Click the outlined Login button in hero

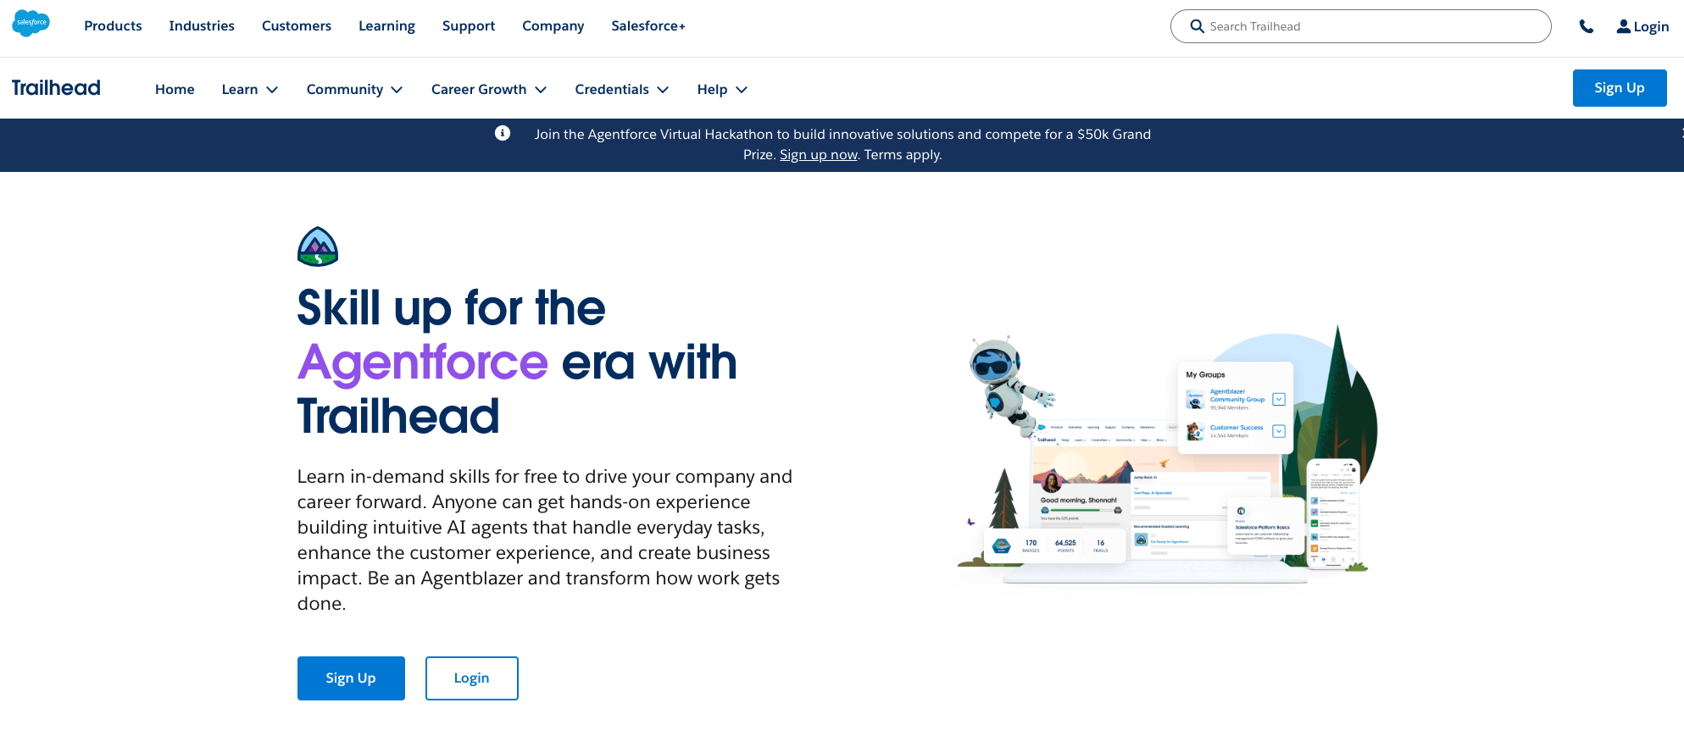tap(472, 678)
